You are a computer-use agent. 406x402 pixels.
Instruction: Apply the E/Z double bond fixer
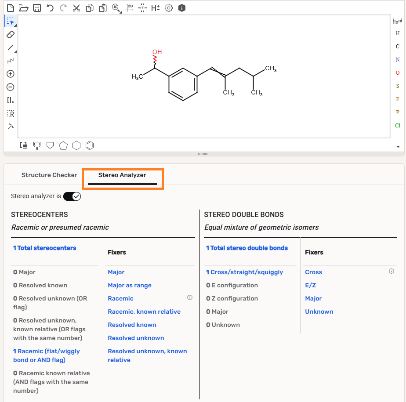click(310, 285)
